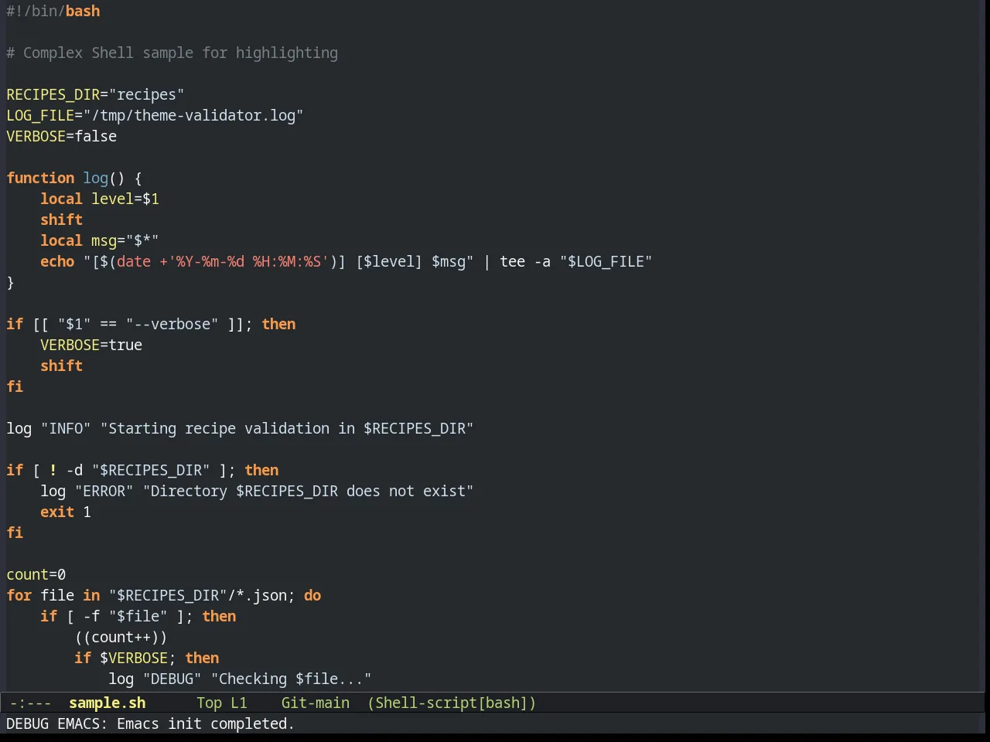Click the 'for' keyword of the file loop

[x=19, y=595]
